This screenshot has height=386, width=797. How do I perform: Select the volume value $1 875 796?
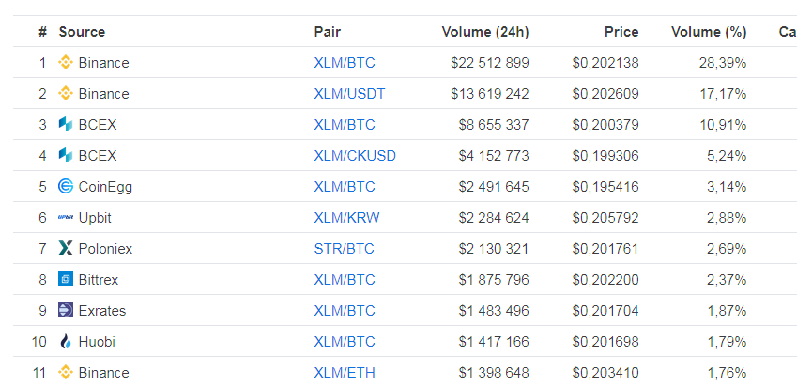pos(494,280)
